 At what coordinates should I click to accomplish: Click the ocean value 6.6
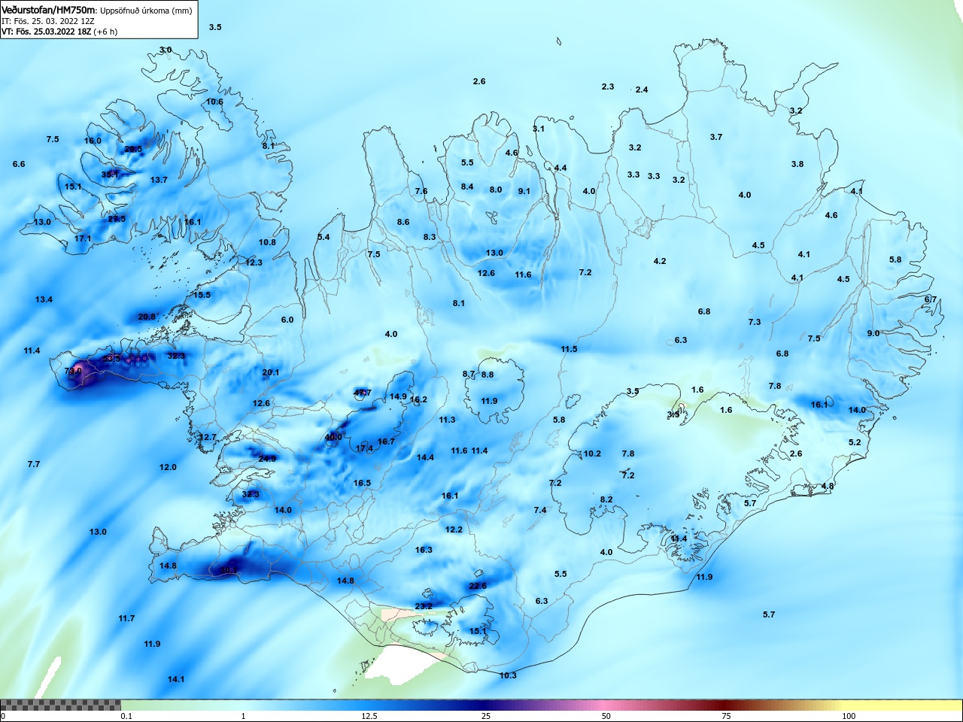pyautogui.click(x=19, y=165)
